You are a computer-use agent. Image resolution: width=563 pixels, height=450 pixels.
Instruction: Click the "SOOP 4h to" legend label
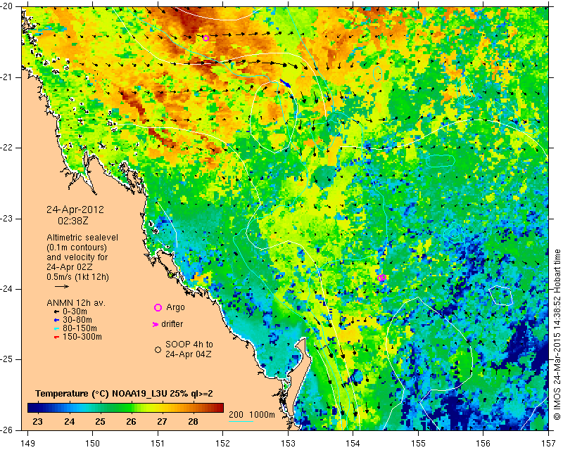point(189,345)
